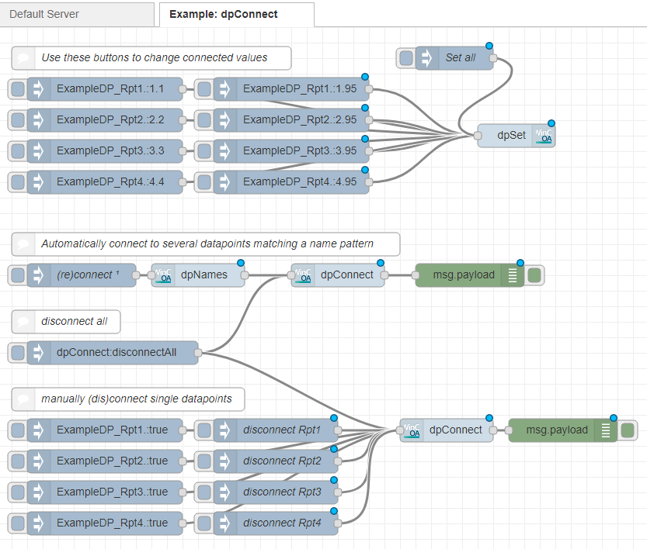Click the WinCC OA icon on dpSet node
This screenshot has height=549, width=647.
(543, 136)
